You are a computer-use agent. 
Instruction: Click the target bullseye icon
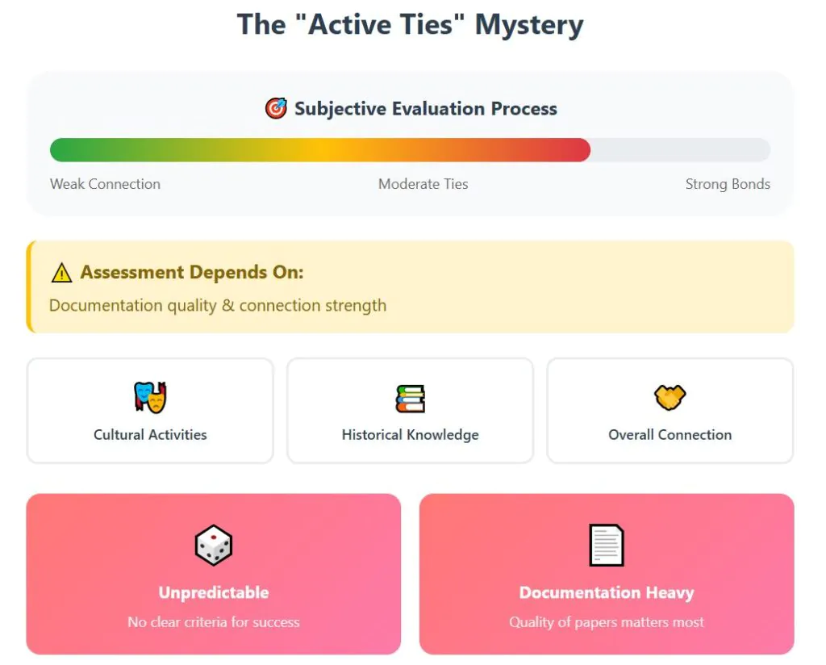pos(276,109)
